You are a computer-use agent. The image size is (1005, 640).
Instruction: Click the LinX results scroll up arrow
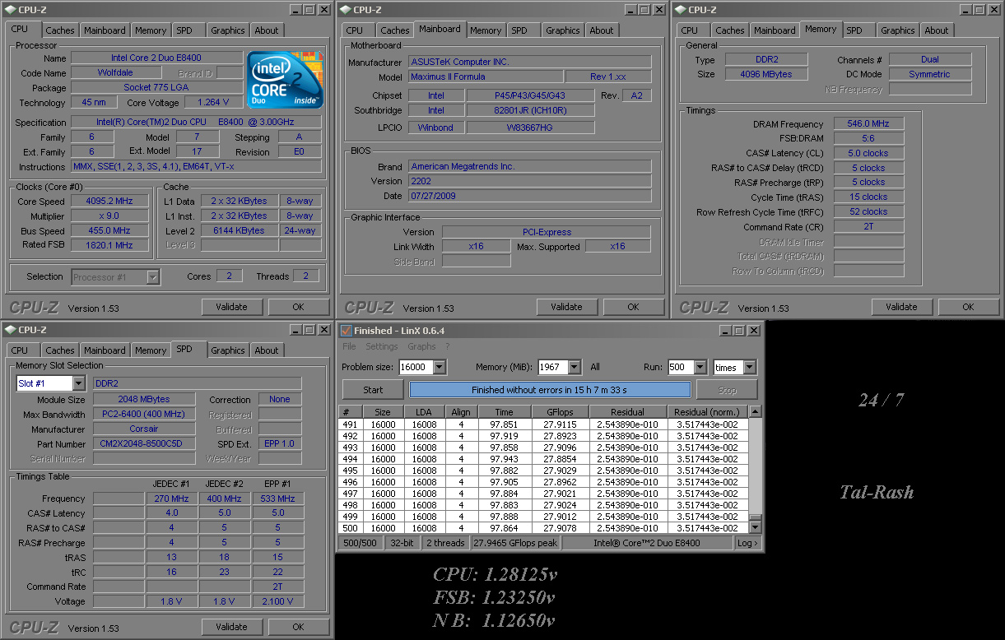(x=755, y=412)
